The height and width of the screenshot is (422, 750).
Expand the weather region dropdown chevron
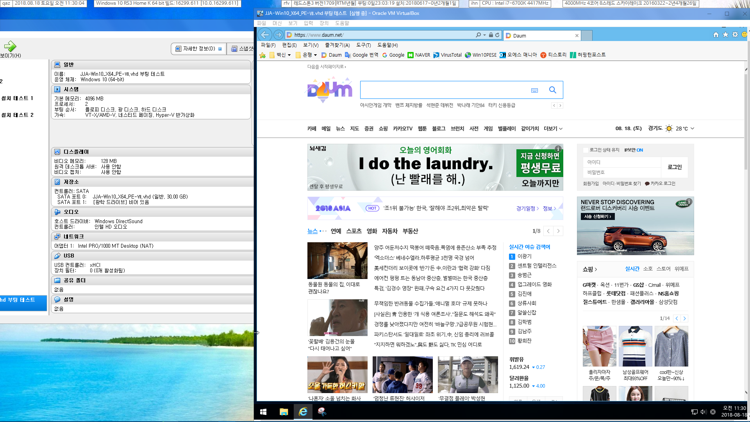point(693,129)
